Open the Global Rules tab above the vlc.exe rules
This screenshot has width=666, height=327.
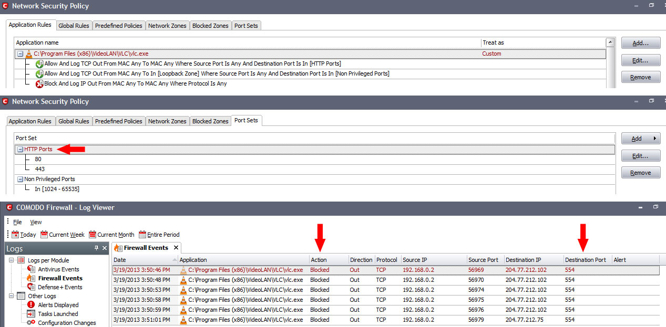click(x=74, y=26)
